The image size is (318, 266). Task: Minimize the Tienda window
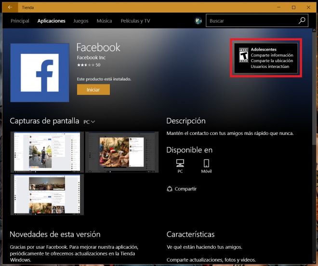pos(278,7)
